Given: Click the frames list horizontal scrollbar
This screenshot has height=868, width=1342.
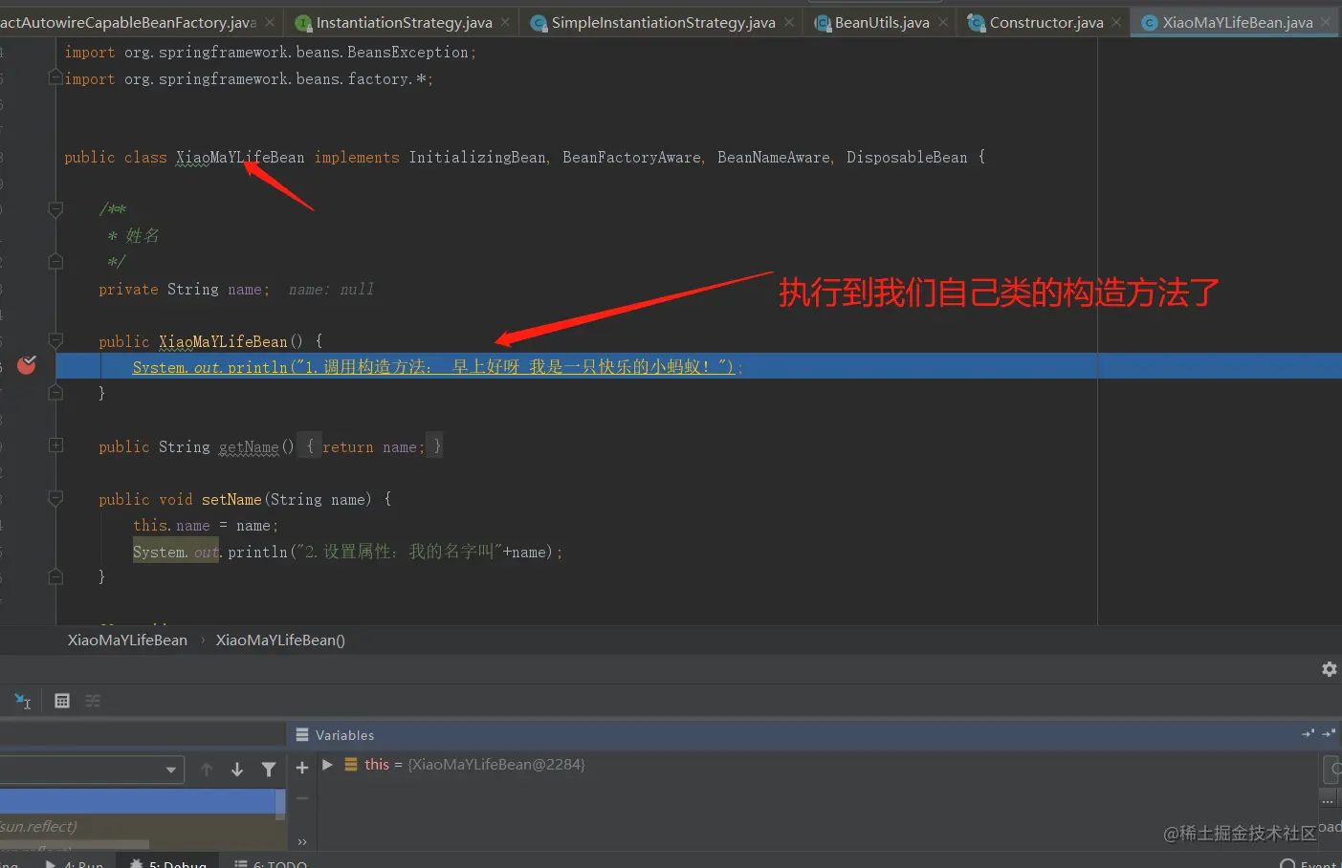Looking at the screenshot, I should [75, 844].
